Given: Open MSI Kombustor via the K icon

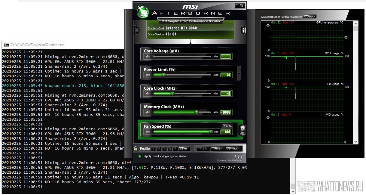Looking at the screenshot, I should pos(137,30).
